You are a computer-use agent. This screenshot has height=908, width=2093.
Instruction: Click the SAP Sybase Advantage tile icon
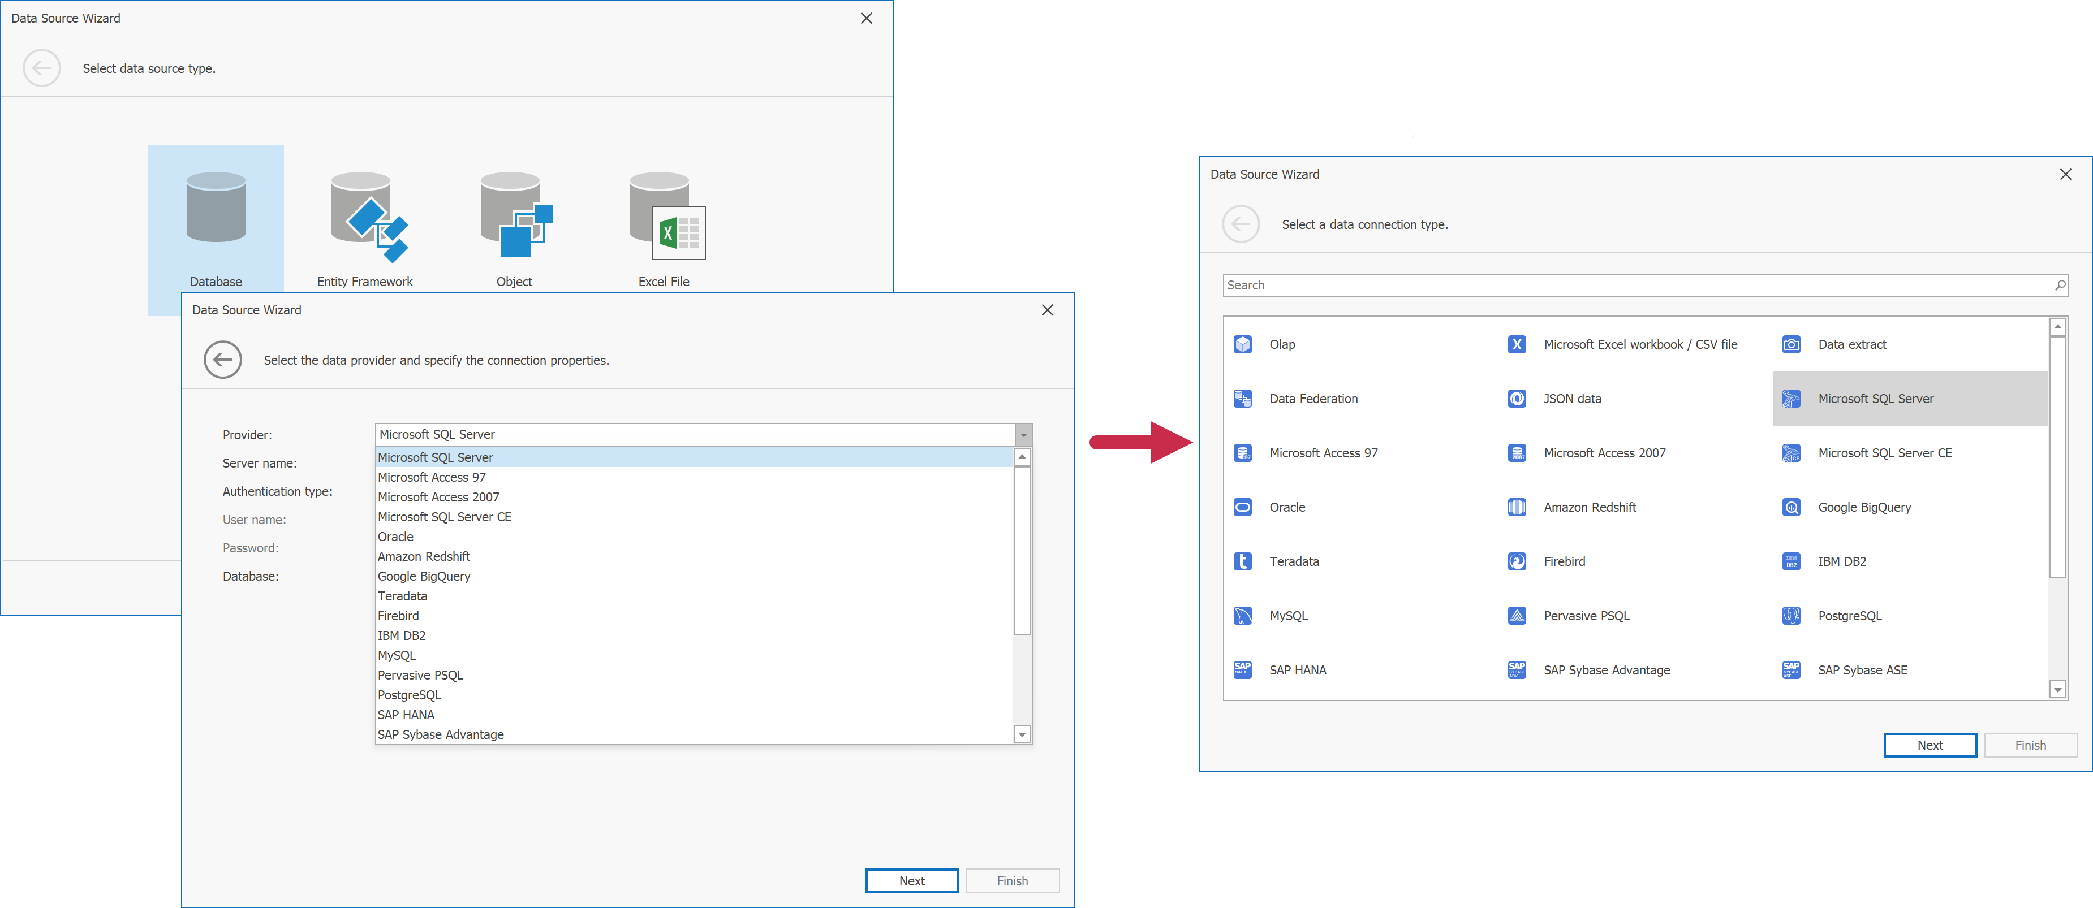(x=1516, y=670)
